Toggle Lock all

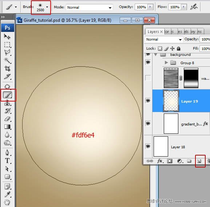179,49
